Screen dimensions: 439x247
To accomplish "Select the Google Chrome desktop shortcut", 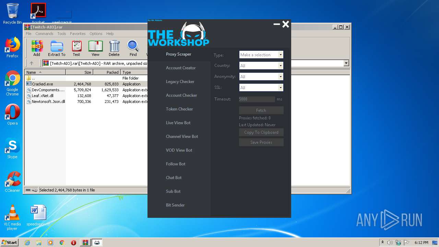I will point(12,83).
